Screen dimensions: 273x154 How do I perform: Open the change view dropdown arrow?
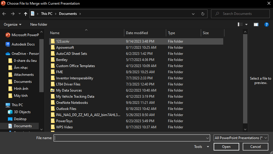click(246, 24)
